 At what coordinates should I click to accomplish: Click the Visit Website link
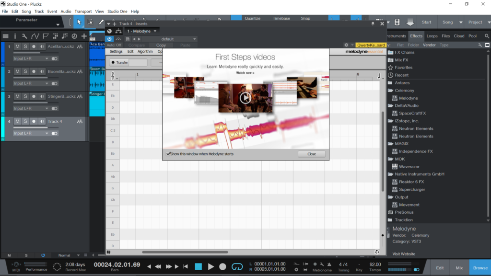click(404, 254)
